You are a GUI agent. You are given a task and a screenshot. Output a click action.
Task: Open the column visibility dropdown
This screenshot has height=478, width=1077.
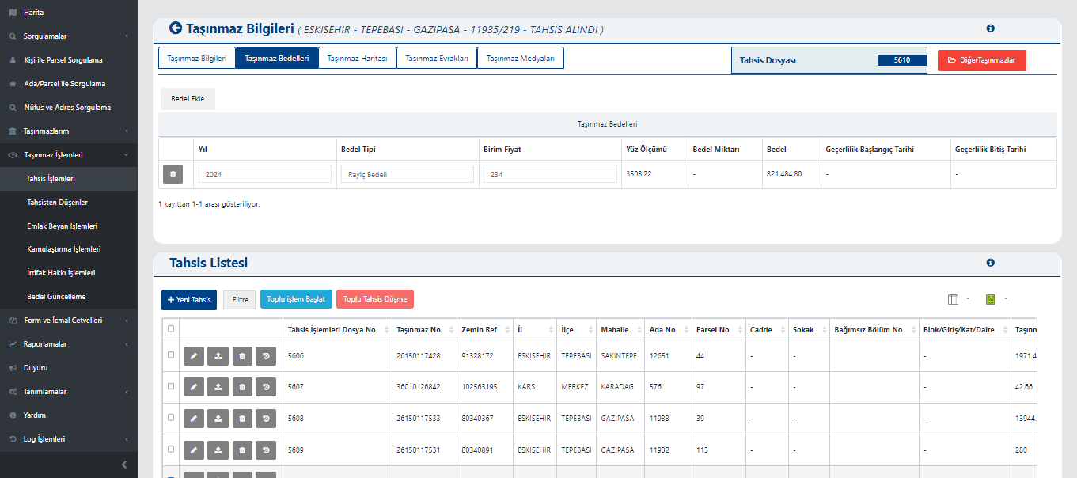[x=958, y=299]
